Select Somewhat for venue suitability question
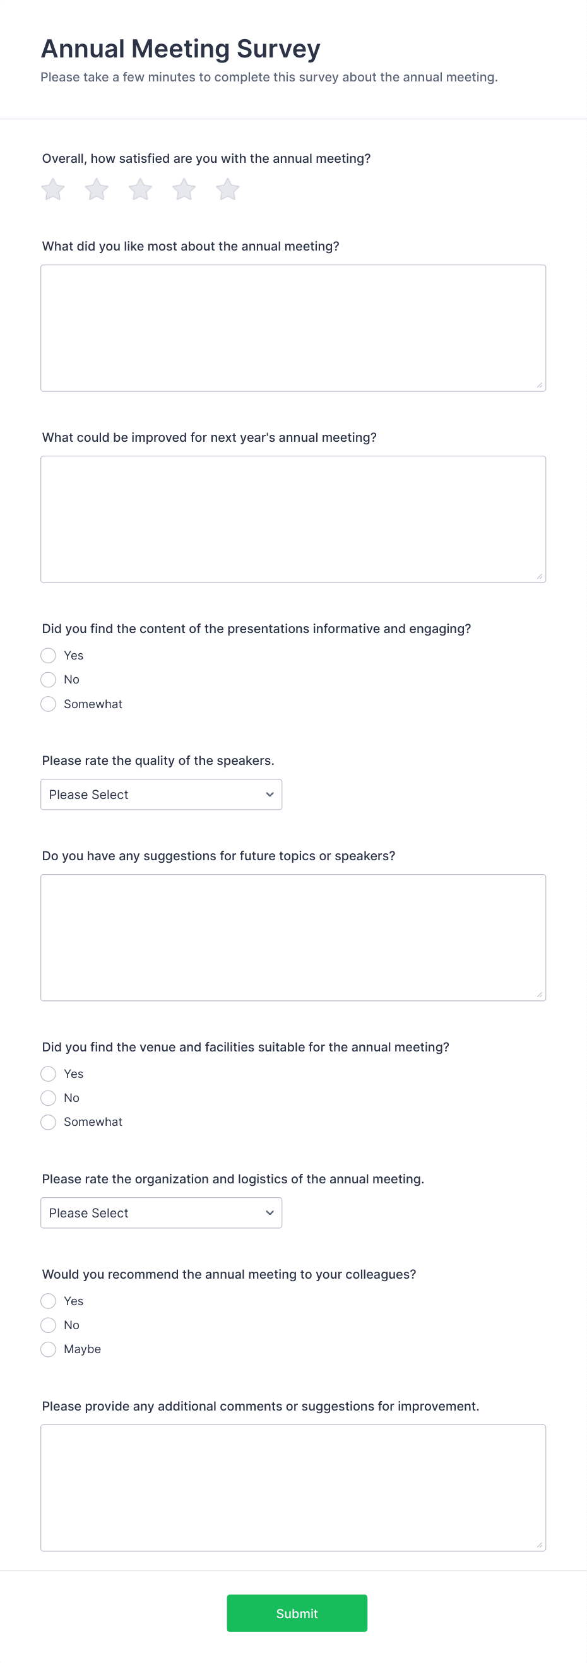This screenshot has width=587, height=1663. [48, 1122]
